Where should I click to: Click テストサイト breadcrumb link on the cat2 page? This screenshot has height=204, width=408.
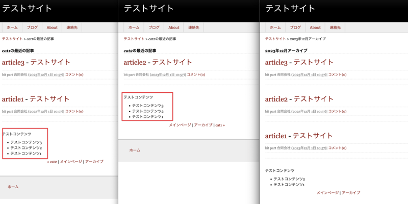pos(134,39)
